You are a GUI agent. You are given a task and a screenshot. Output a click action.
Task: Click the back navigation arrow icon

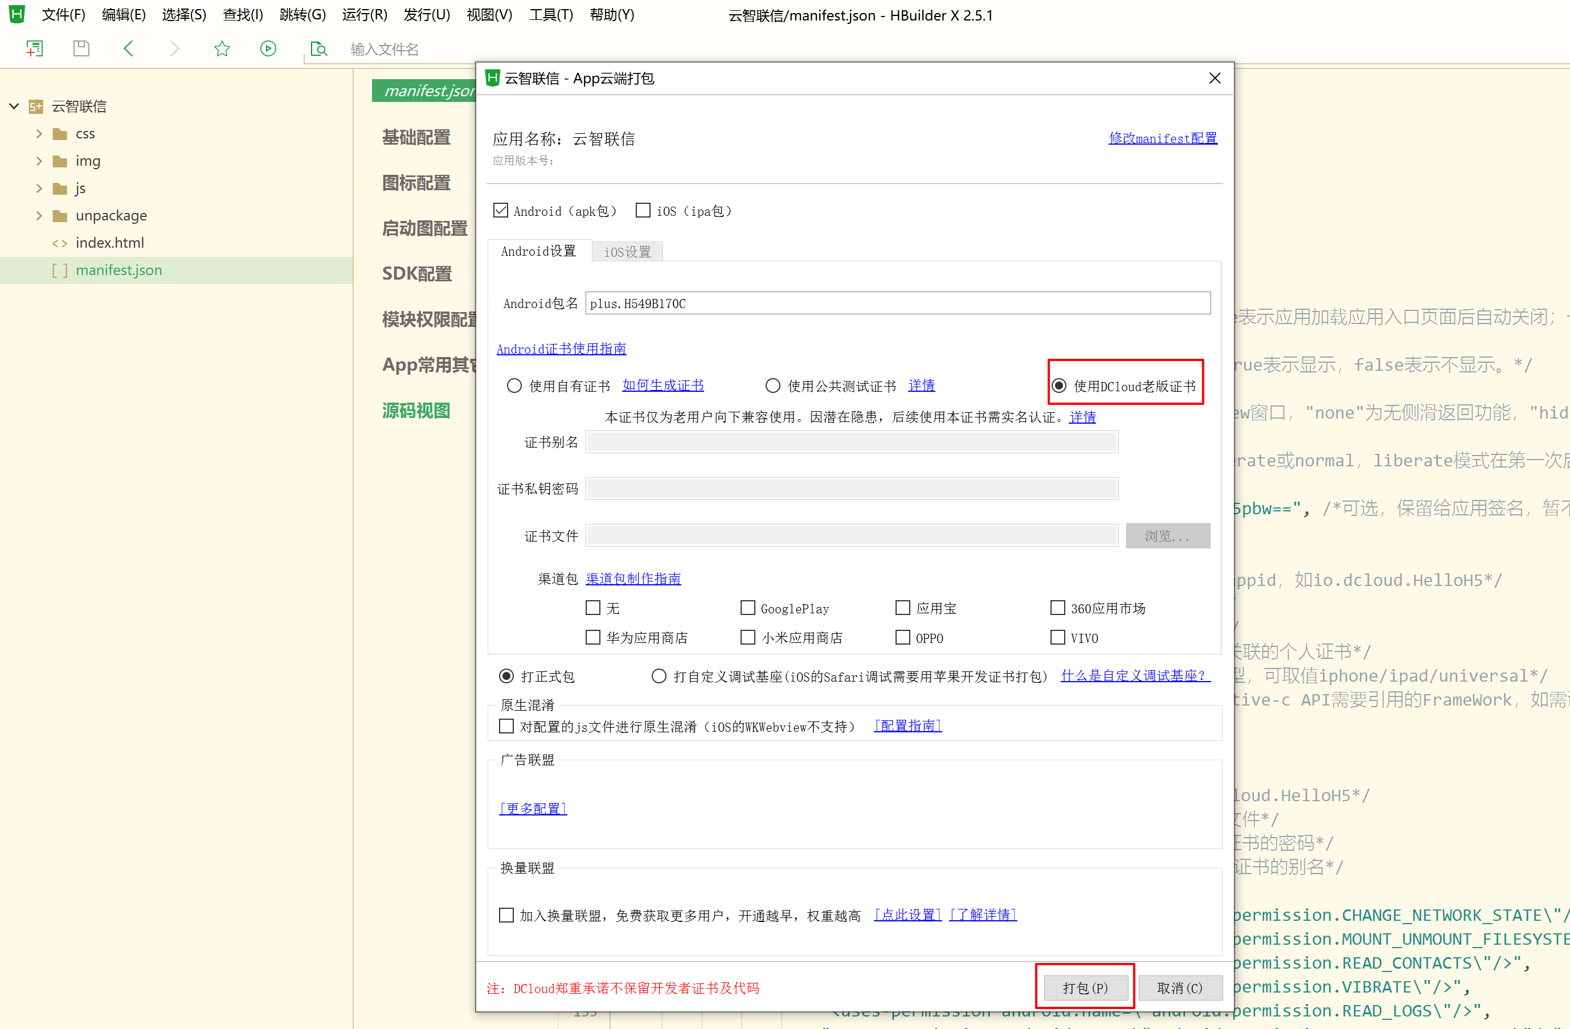tap(129, 48)
